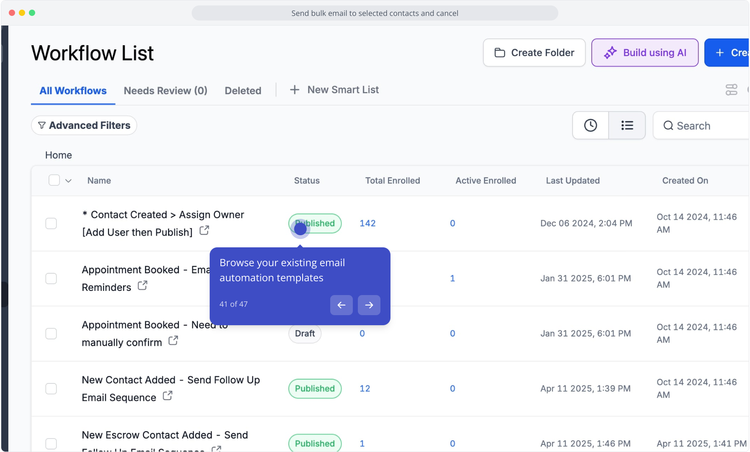Screen dimensions: 750x452
Task: Go to previous tour step arrow
Action: [342, 305]
